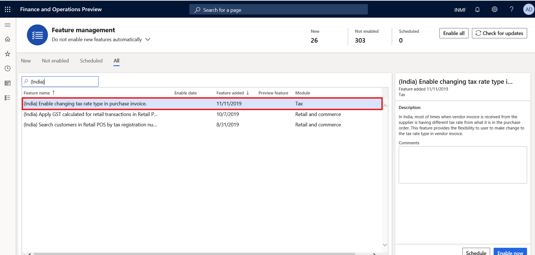Click the Enable all button
This screenshot has width=535, height=255.
pos(454,33)
